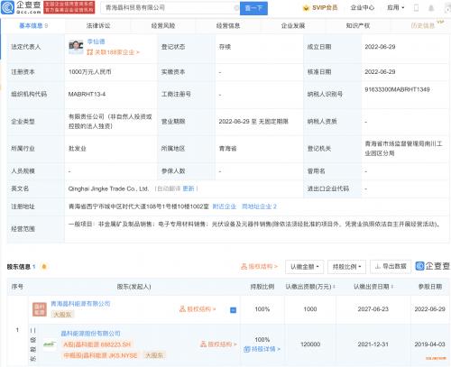This screenshot has height=367, width=451.
Task: Click the 120000 capital amount cell
Action: [x=310, y=344]
